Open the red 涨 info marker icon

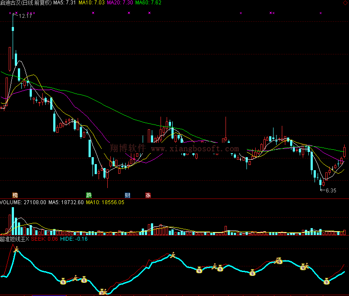pyautogui.click(x=148, y=195)
